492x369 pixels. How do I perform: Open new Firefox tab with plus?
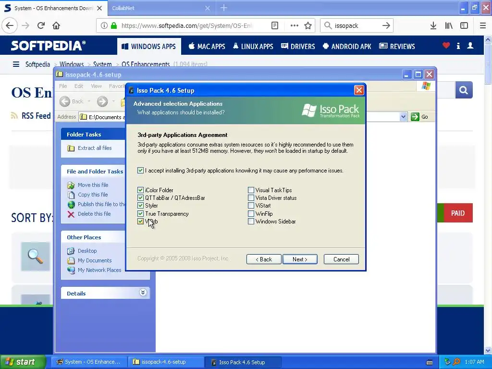(x=224, y=8)
